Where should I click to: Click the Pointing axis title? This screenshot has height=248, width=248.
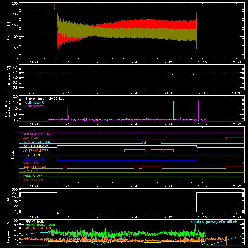[x=8, y=31]
